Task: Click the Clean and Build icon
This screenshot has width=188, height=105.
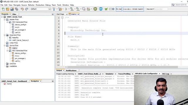Action: click(60, 9)
